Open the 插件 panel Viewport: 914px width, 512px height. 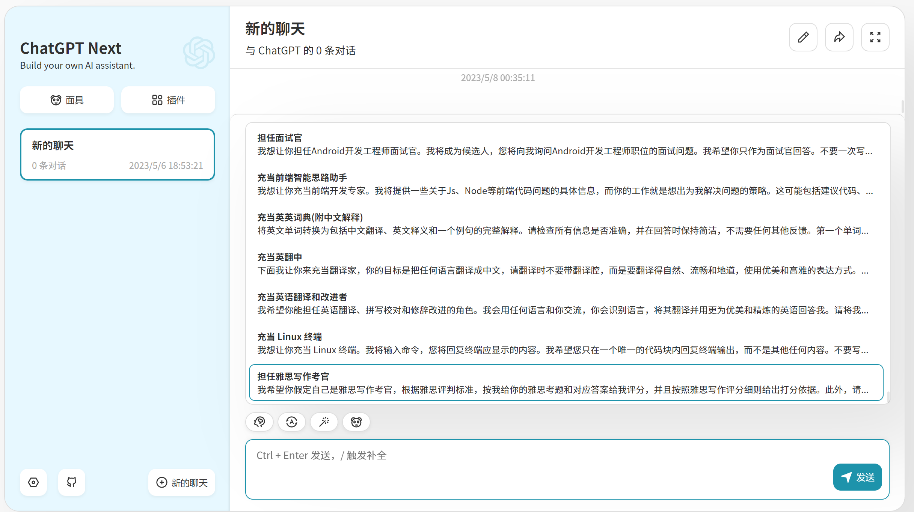168,99
